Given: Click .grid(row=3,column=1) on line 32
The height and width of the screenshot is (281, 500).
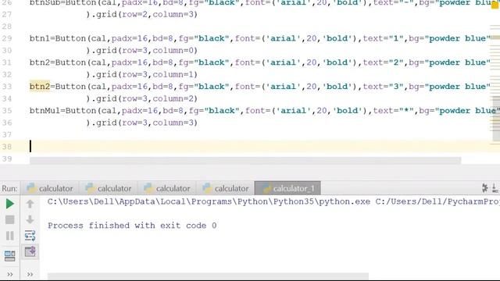Looking at the screenshot, I should [145, 75].
